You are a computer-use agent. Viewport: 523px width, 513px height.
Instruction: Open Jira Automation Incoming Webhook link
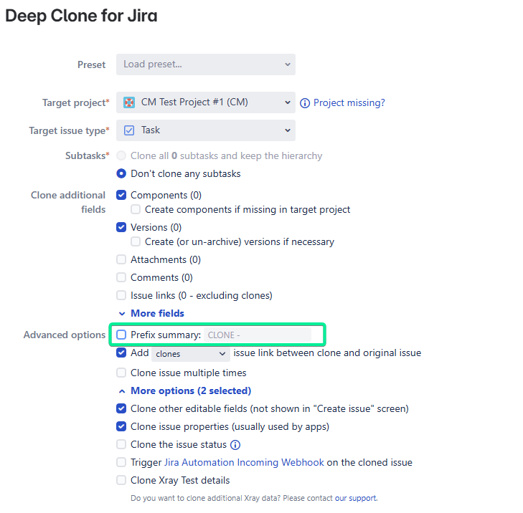[x=244, y=462]
